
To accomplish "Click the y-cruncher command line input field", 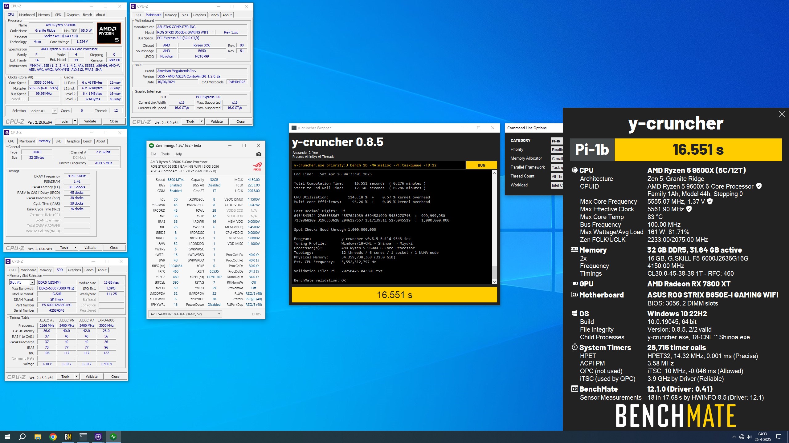I will coord(378,165).
